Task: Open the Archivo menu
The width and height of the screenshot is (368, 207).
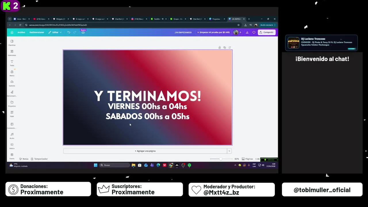Action: tap(21, 32)
